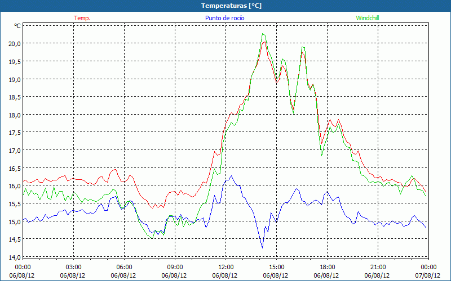
Task: Click the "09:00" time label
Action: click(175, 268)
